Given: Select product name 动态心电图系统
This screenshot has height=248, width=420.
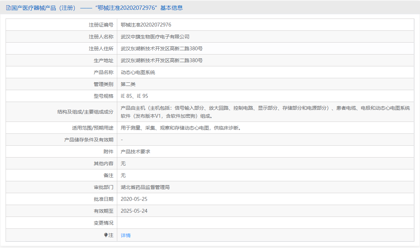Looking at the screenshot, I should click(138, 72).
